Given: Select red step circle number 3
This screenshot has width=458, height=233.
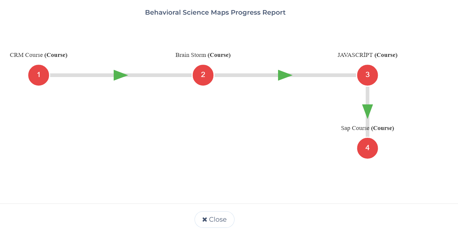Looking at the screenshot, I should point(367,75).
